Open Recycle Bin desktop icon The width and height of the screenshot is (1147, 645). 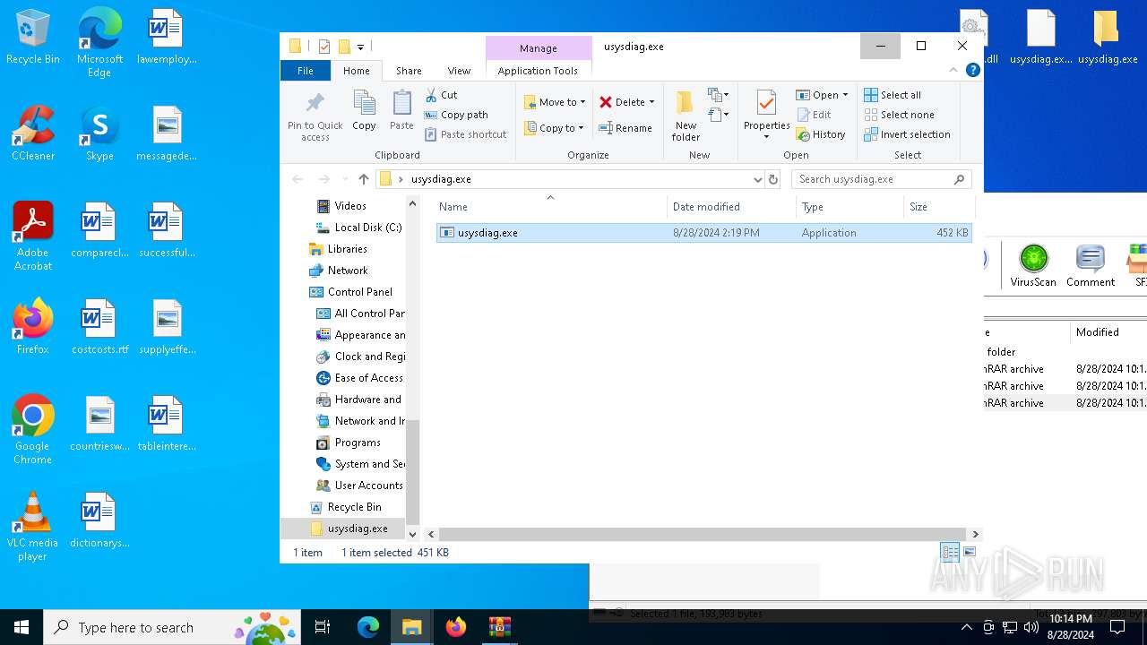point(32,38)
